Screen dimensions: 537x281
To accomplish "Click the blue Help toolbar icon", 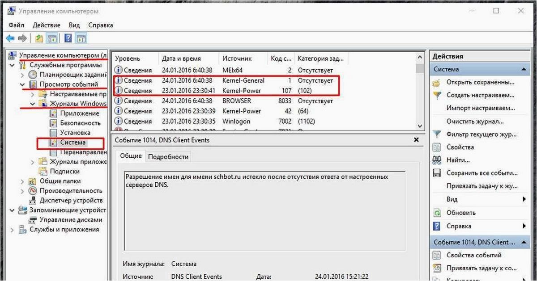I will 68,39.
